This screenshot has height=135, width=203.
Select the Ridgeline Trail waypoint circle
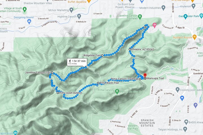coord(102,55)
